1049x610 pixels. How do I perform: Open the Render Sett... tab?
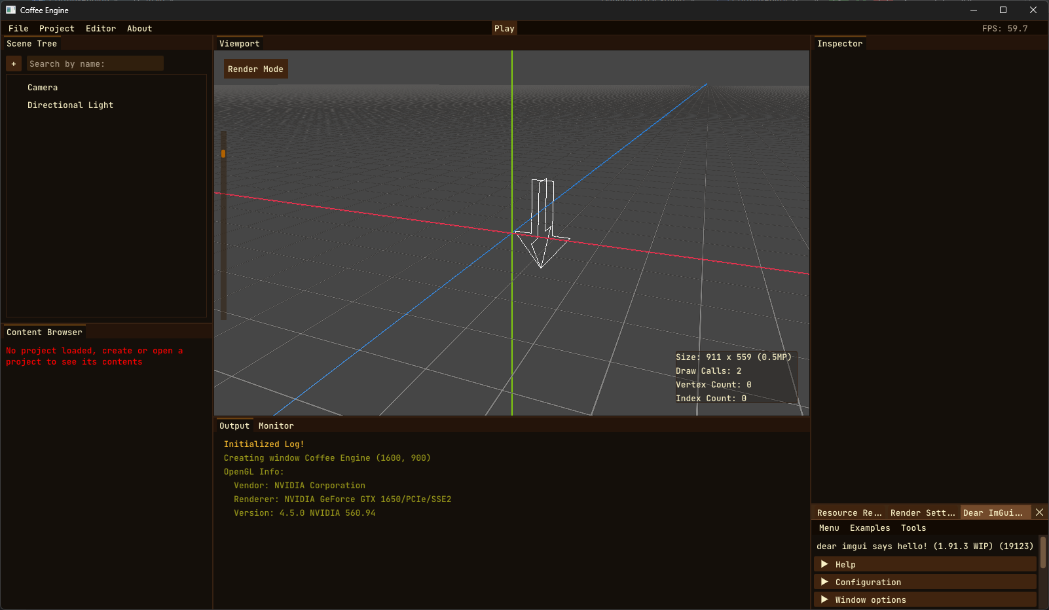point(923,512)
